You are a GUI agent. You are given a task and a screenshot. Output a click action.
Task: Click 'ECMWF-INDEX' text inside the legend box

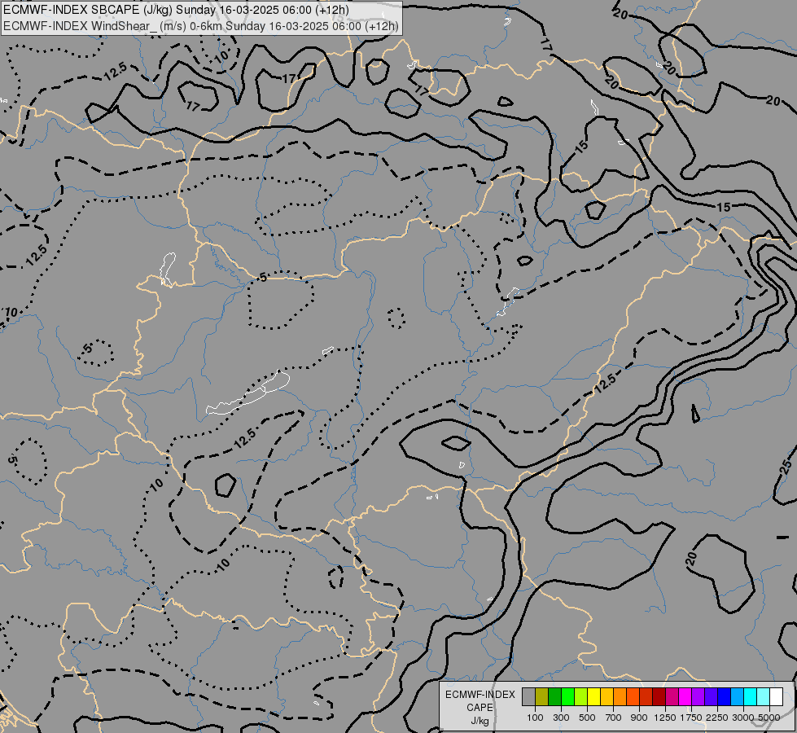(480, 695)
